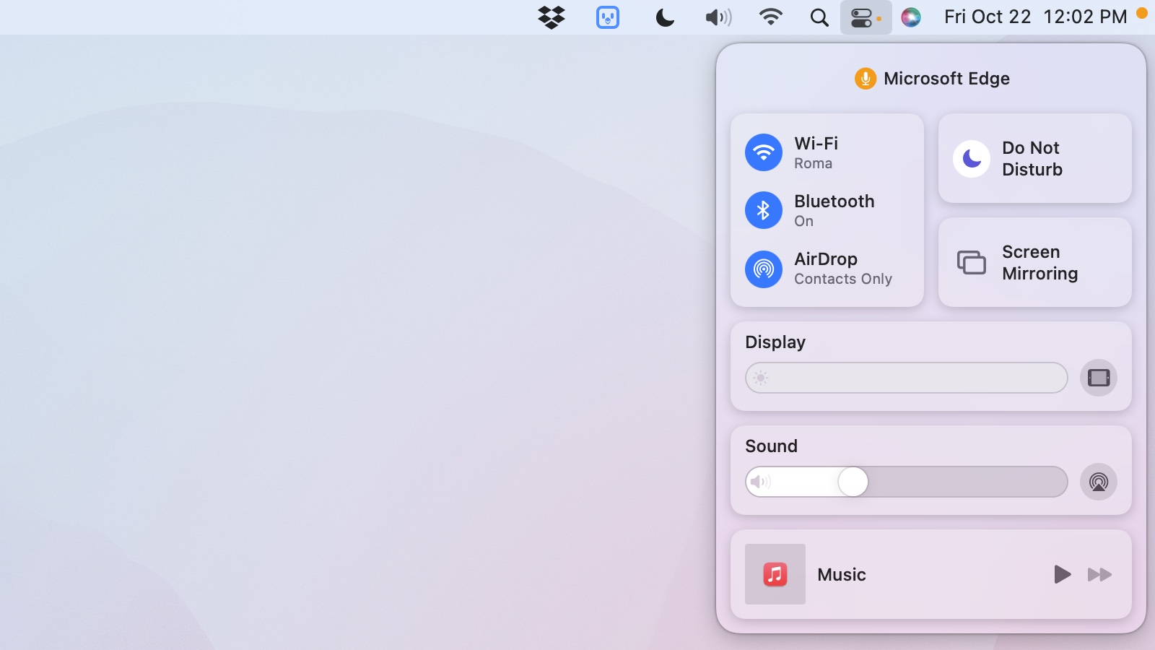Toggle Bluetooth with the blue Bluetooth icon

point(764,210)
